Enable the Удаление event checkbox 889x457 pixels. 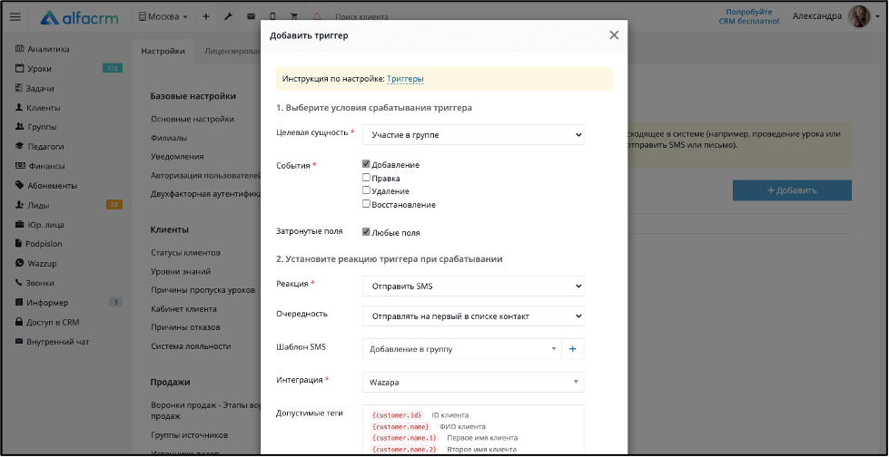[366, 190]
